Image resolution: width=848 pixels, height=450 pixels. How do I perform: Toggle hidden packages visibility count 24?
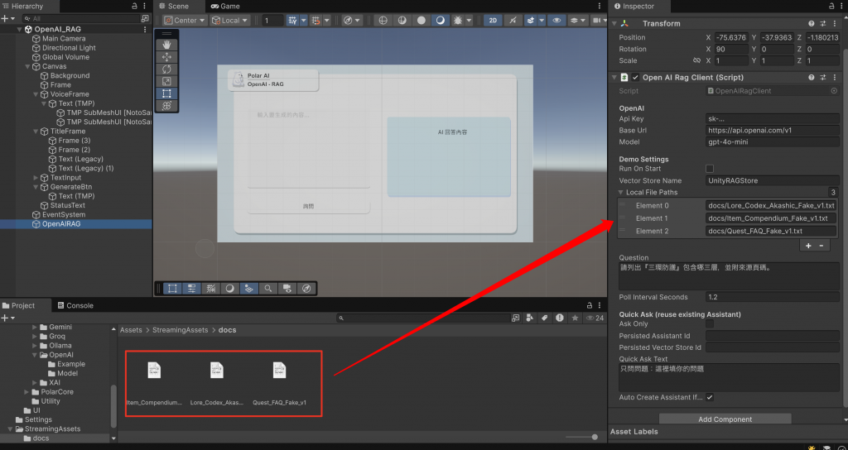pos(595,318)
